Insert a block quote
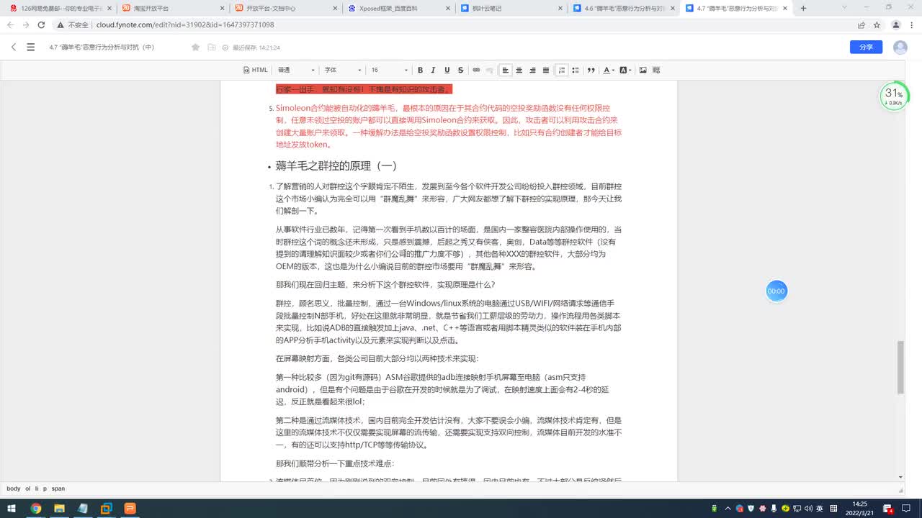Screen dimensions: 922x518 point(591,70)
